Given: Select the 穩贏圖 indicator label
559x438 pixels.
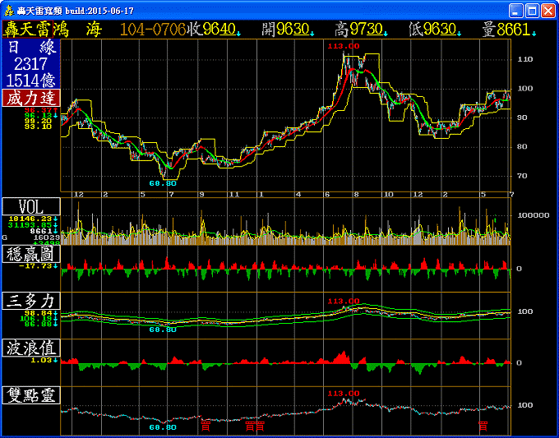Looking at the screenshot, I should (x=30, y=254).
